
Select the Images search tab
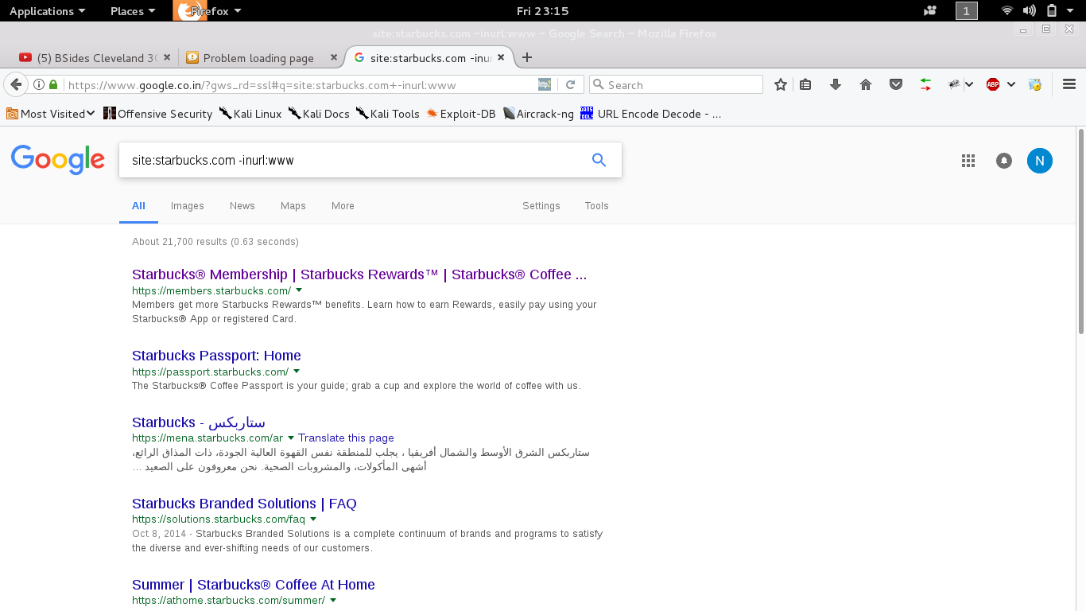(x=188, y=205)
